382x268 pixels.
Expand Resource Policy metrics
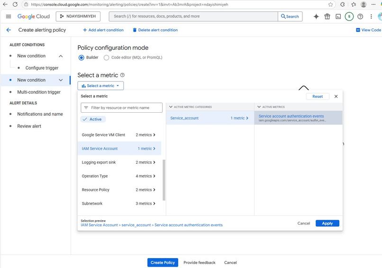point(119,189)
